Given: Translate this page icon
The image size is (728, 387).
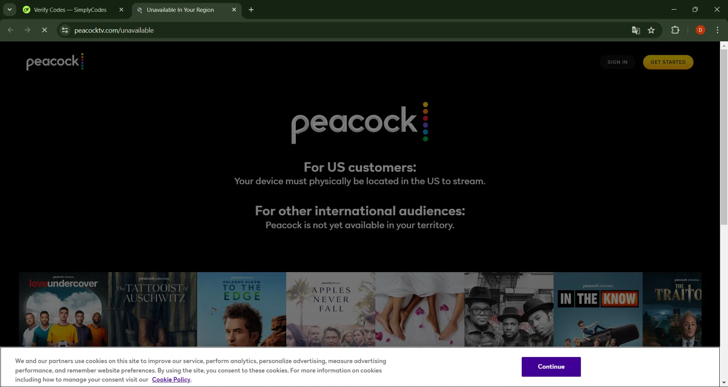Looking at the screenshot, I should click(x=636, y=30).
